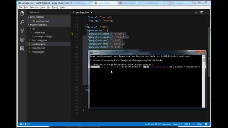The image size is (228, 128).
Task: Click the feedback smiley in status bar
Action: (206, 124)
